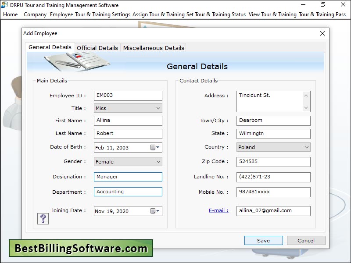Click the help question mark icon

pos(43,218)
